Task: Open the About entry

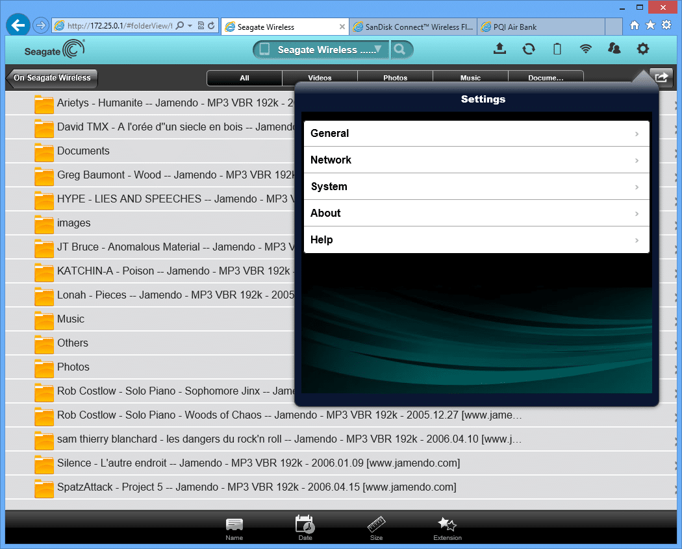Action: point(477,213)
